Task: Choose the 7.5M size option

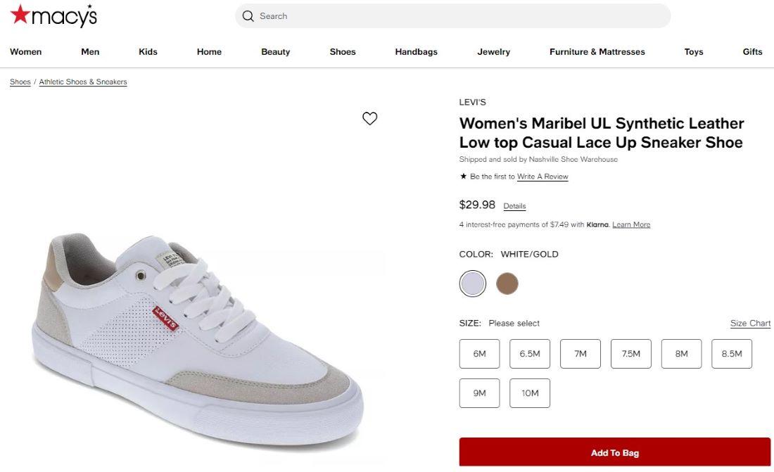Action: coord(630,354)
